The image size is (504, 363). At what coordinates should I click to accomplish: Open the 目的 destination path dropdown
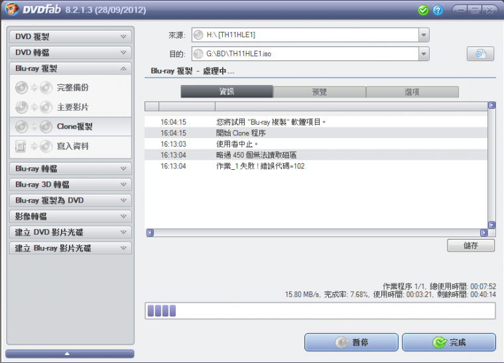click(424, 54)
